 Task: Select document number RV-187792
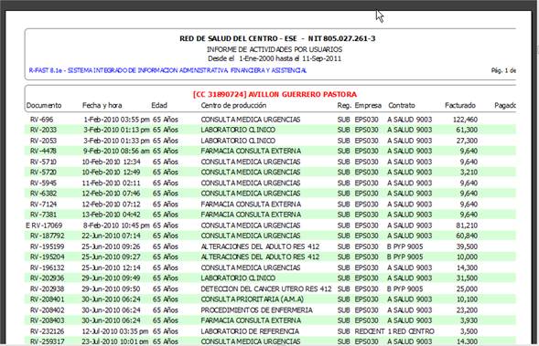[47, 236]
